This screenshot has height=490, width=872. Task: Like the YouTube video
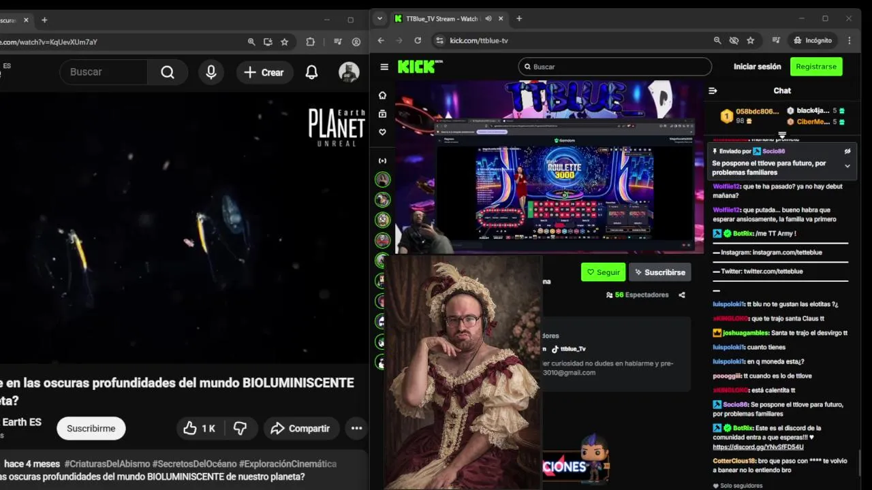[x=199, y=428]
